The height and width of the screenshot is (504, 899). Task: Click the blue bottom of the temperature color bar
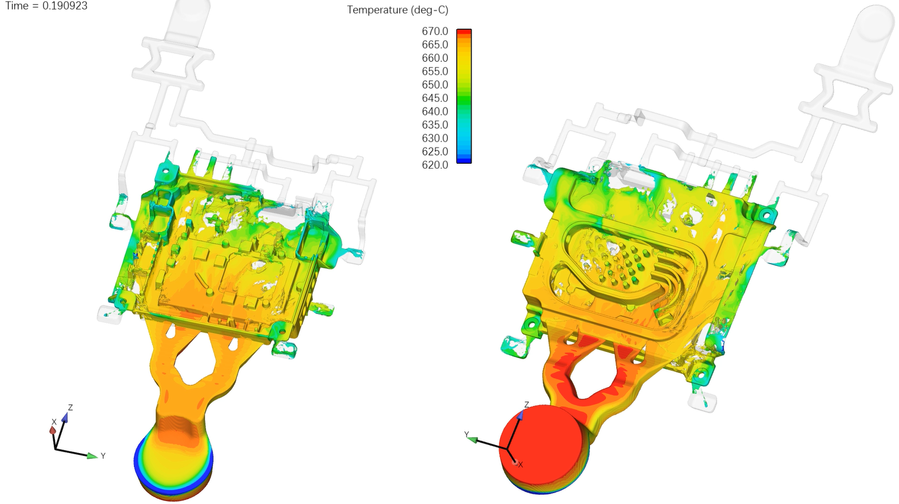point(464,161)
